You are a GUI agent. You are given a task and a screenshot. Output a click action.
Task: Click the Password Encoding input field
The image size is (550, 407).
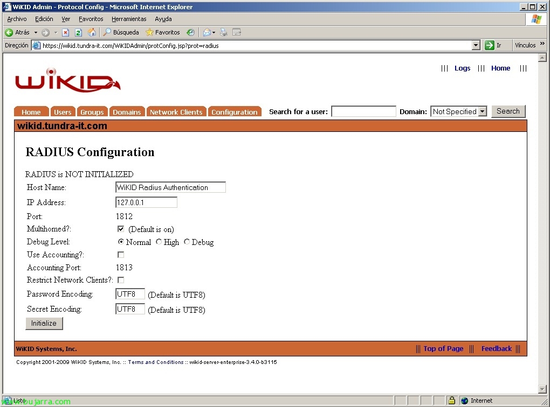[130, 294]
